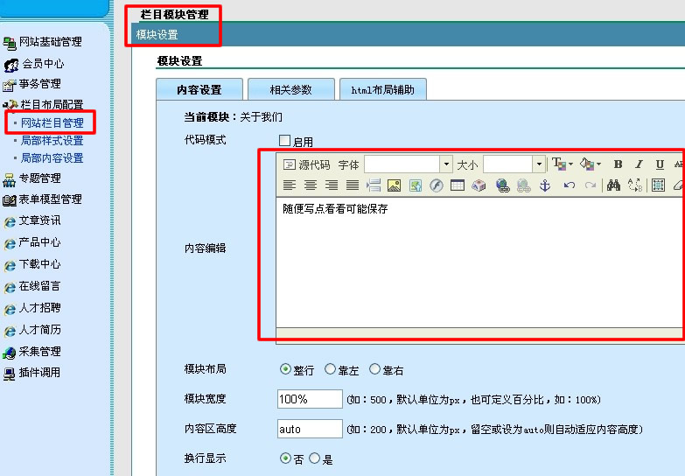Switch to the html布局辅助 tab
The width and height of the screenshot is (685, 476).
pos(382,89)
